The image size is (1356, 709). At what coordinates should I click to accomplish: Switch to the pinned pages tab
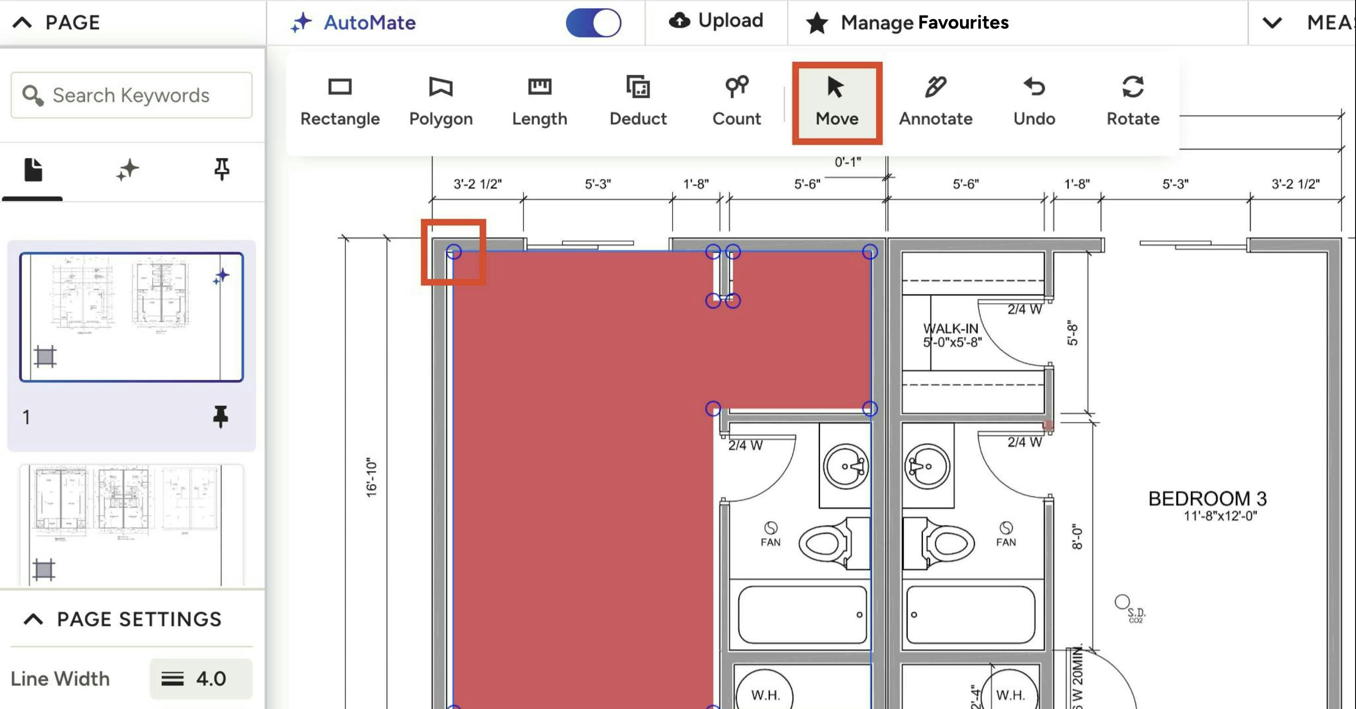[222, 169]
